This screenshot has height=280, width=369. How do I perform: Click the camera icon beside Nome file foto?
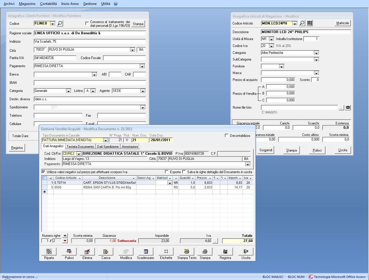tap(348, 107)
